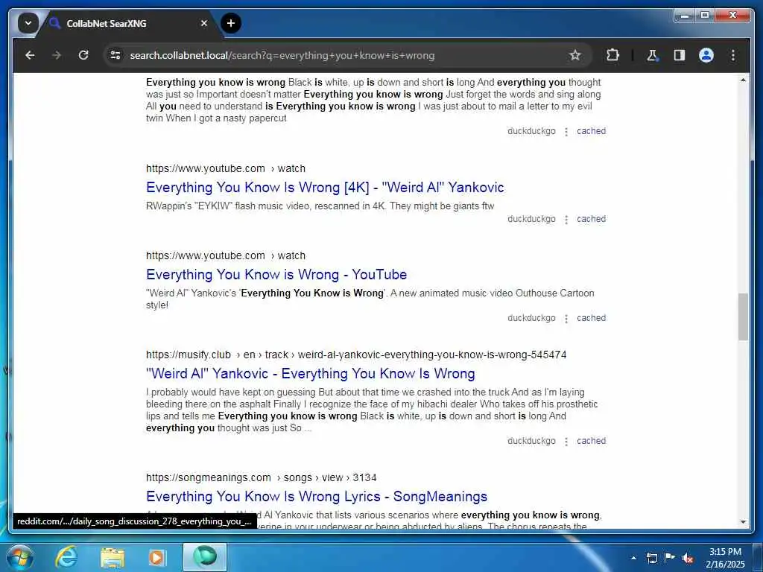Viewport: 763px width, 572px height.
Task: Open the musify.club Weird Al result title
Action: point(311,374)
